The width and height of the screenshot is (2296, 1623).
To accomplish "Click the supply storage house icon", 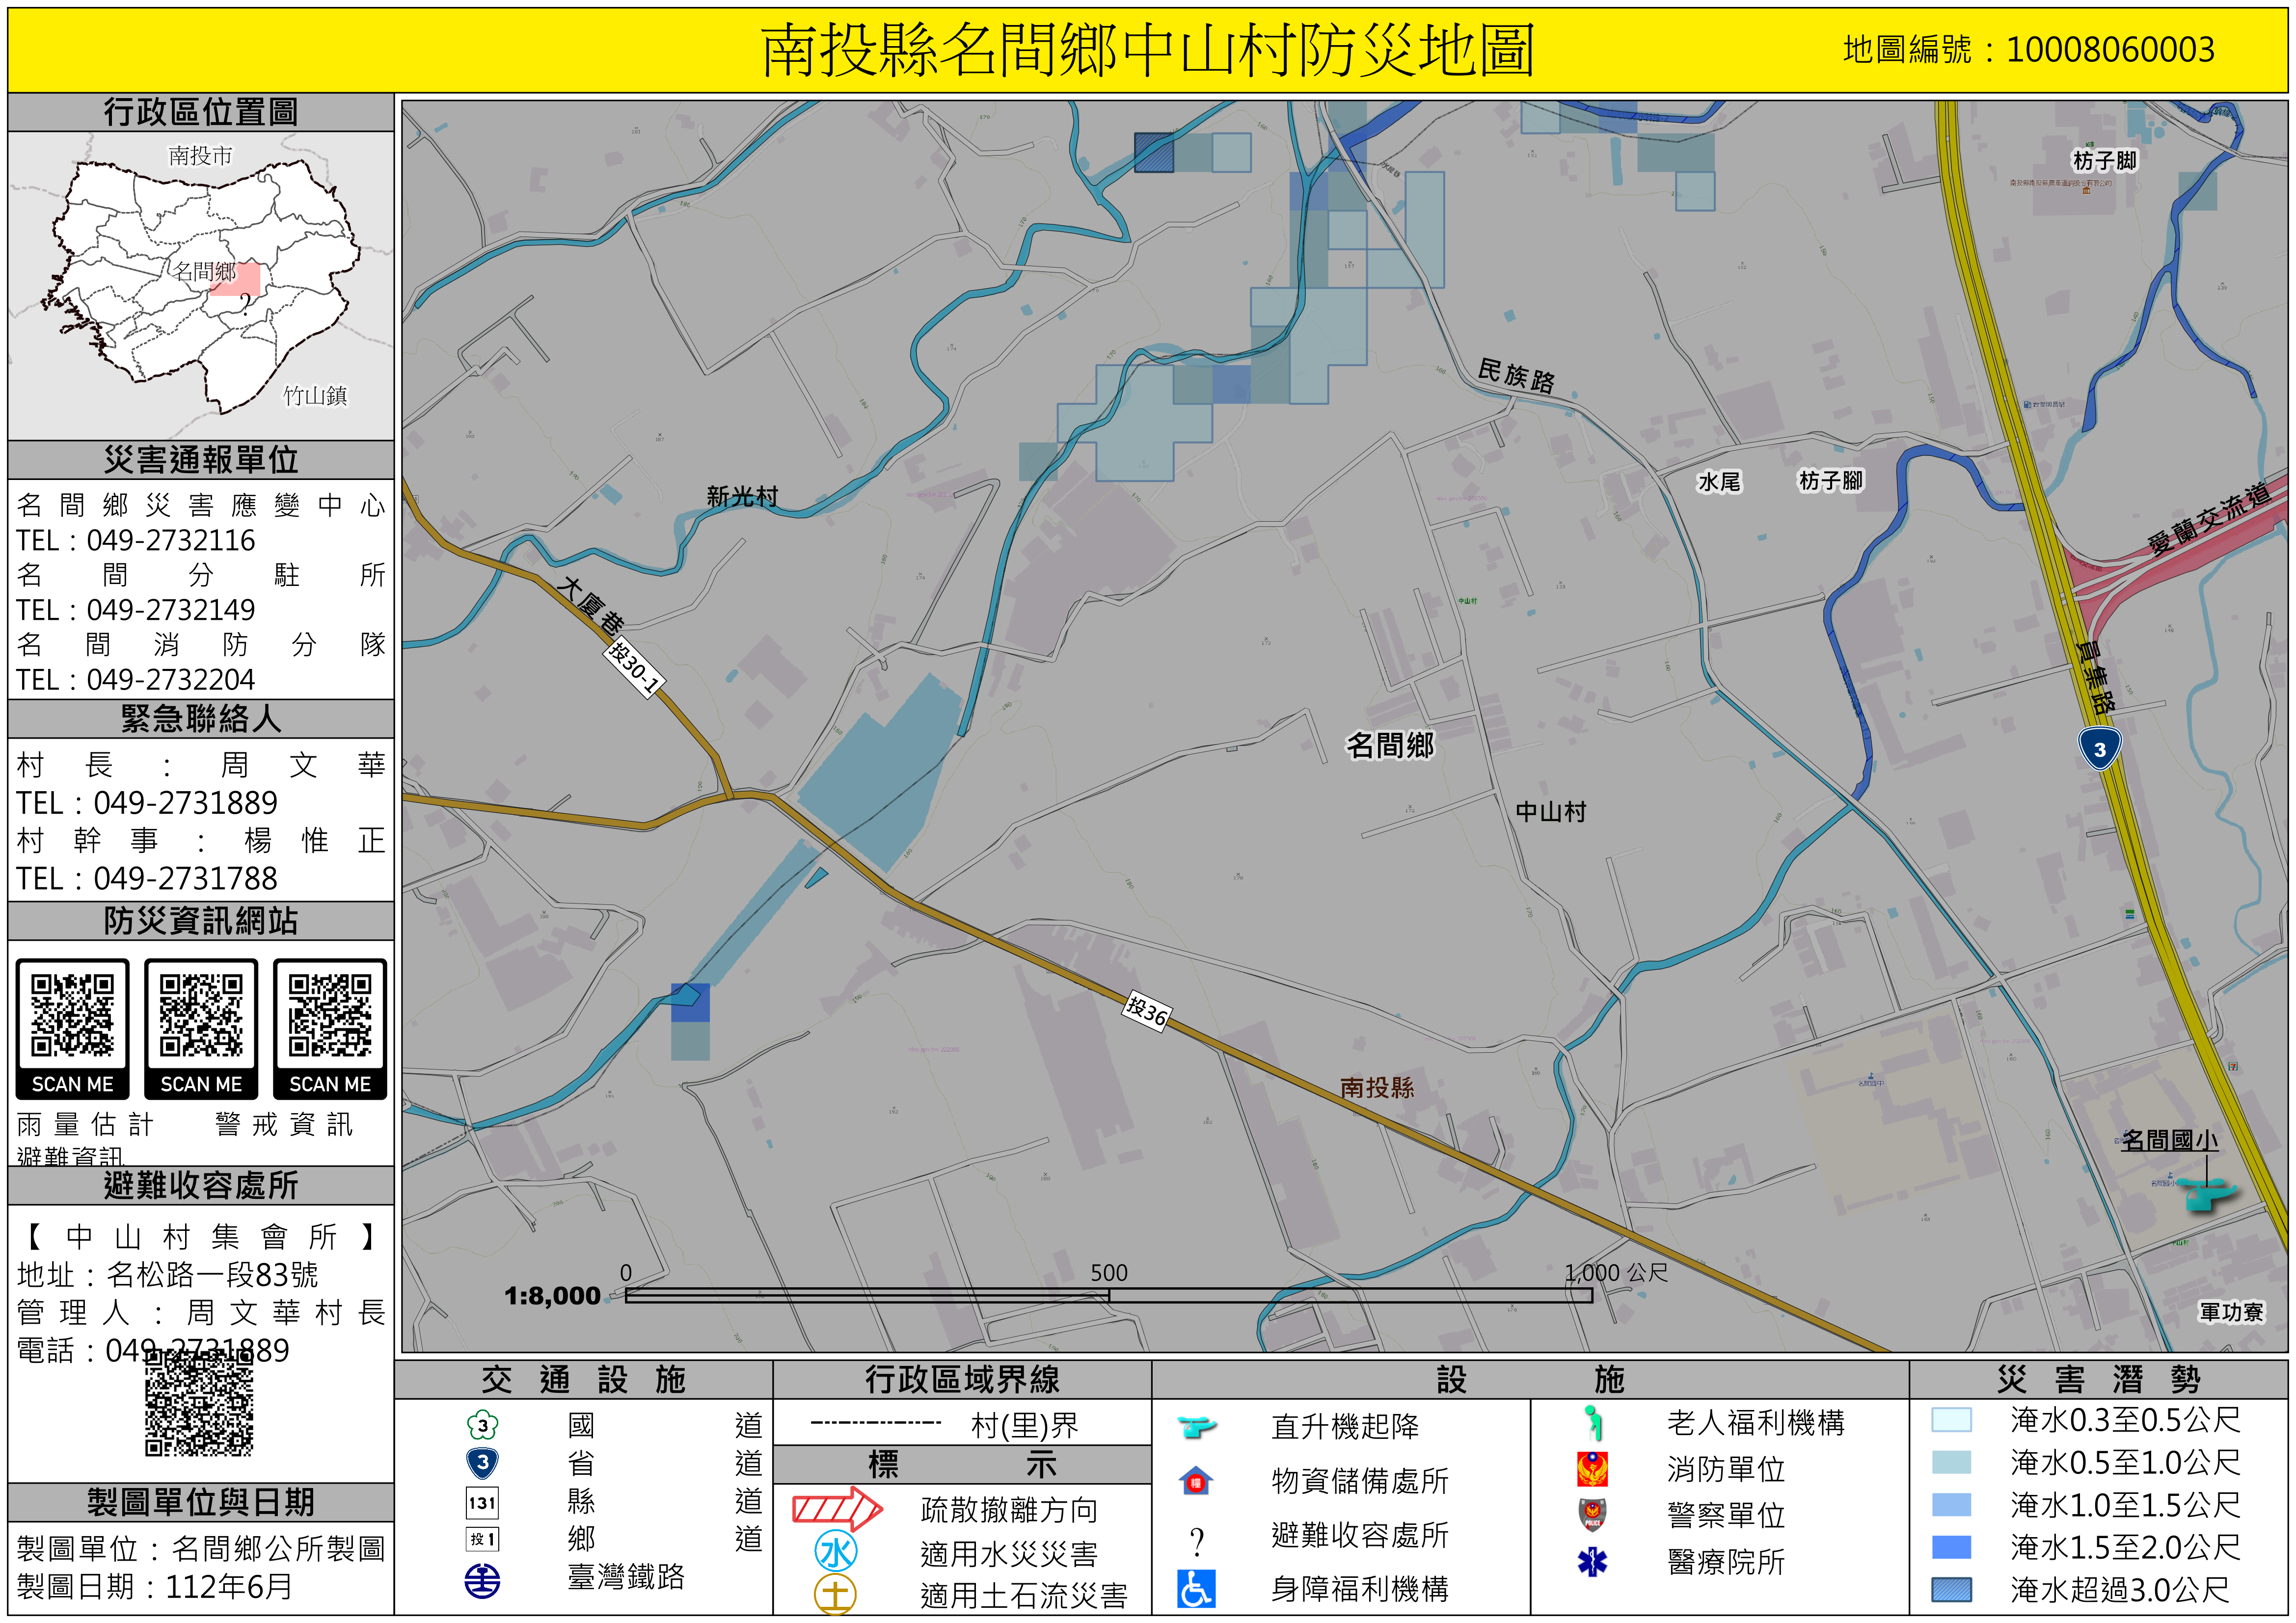I will 1195,1480.
